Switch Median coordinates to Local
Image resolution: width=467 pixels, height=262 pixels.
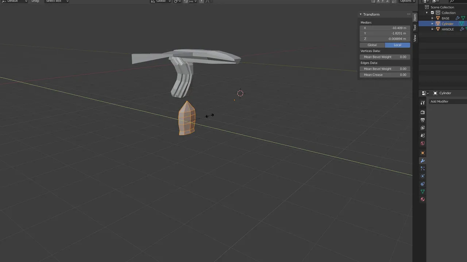coord(397,45)
